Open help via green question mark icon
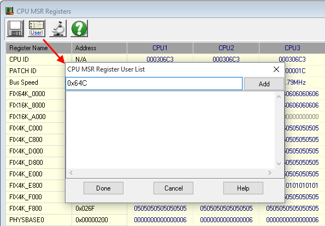Screen dimensions: 325x226 (x=79, y=28)
